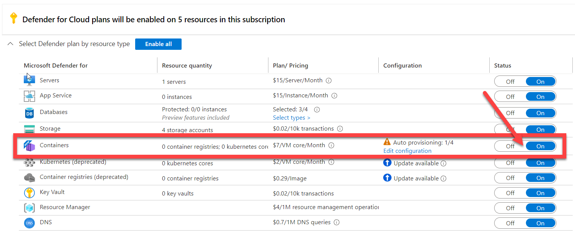Open Select types link for Databases

pyautogui.click(x=291, y=118)
